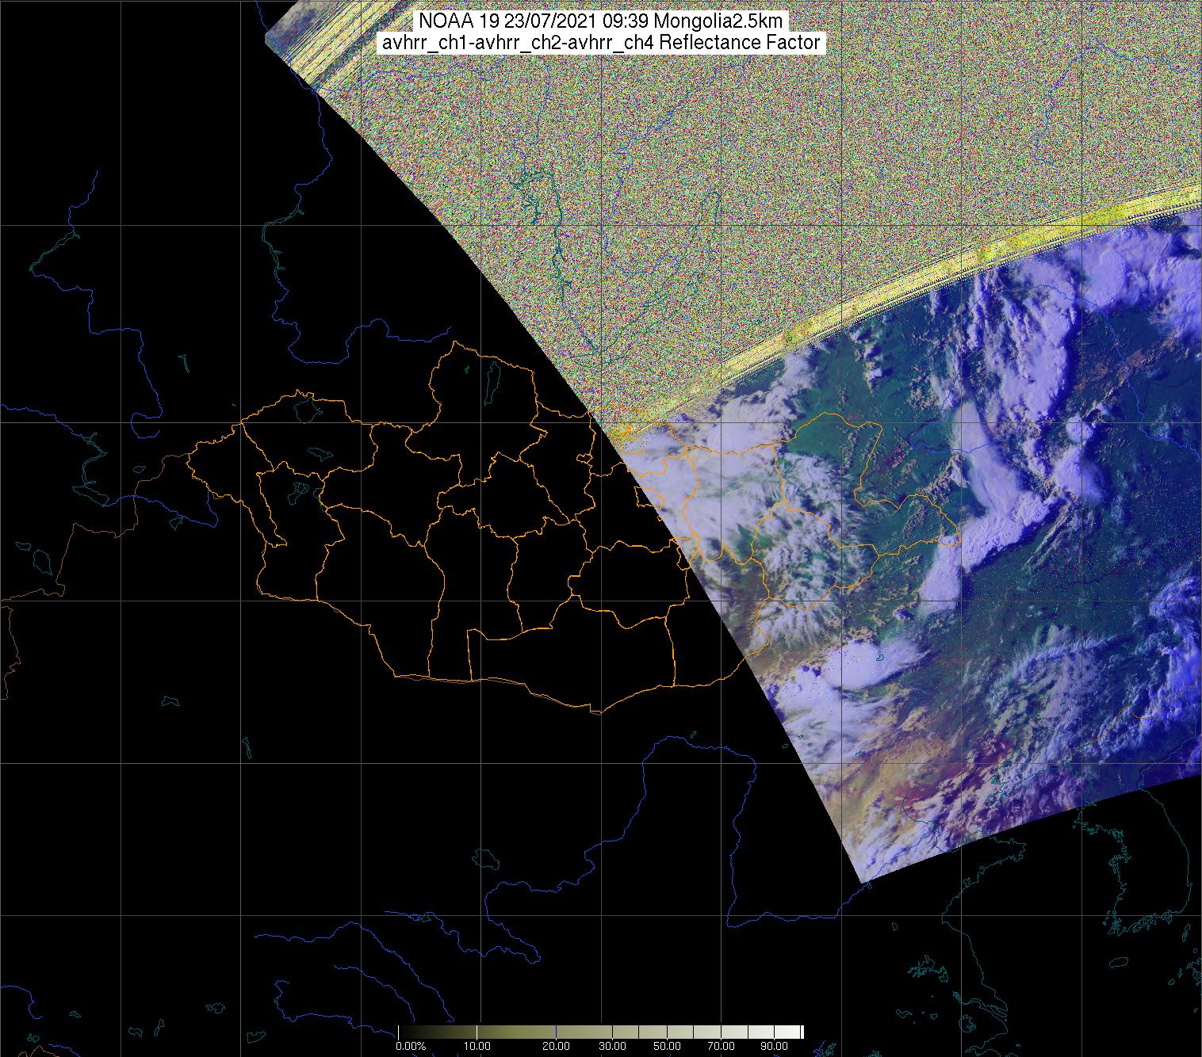Click the '30.00' label under the reflectance scale
1202x1057 pixels.
click(612, 1046)
